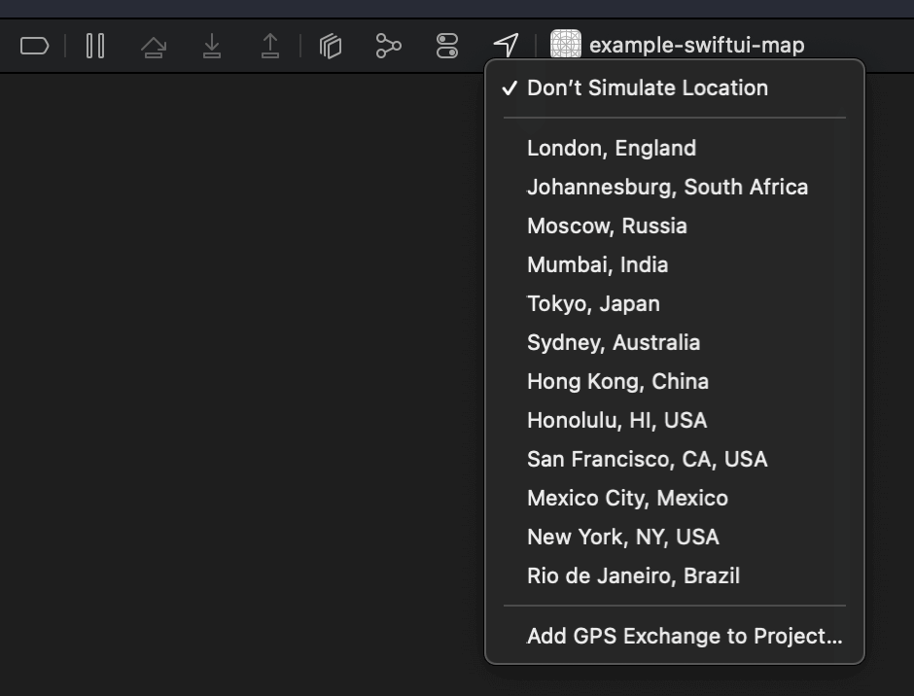The width and height of the screenshot is (914, 696).
Task: Click the Step Over debug icon
Action: (x=153, y=46)
